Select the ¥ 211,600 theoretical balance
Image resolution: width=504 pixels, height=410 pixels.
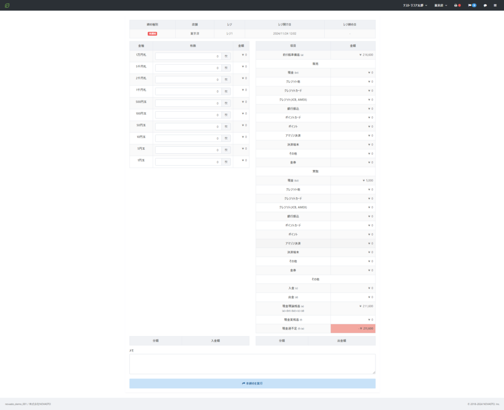366,307
